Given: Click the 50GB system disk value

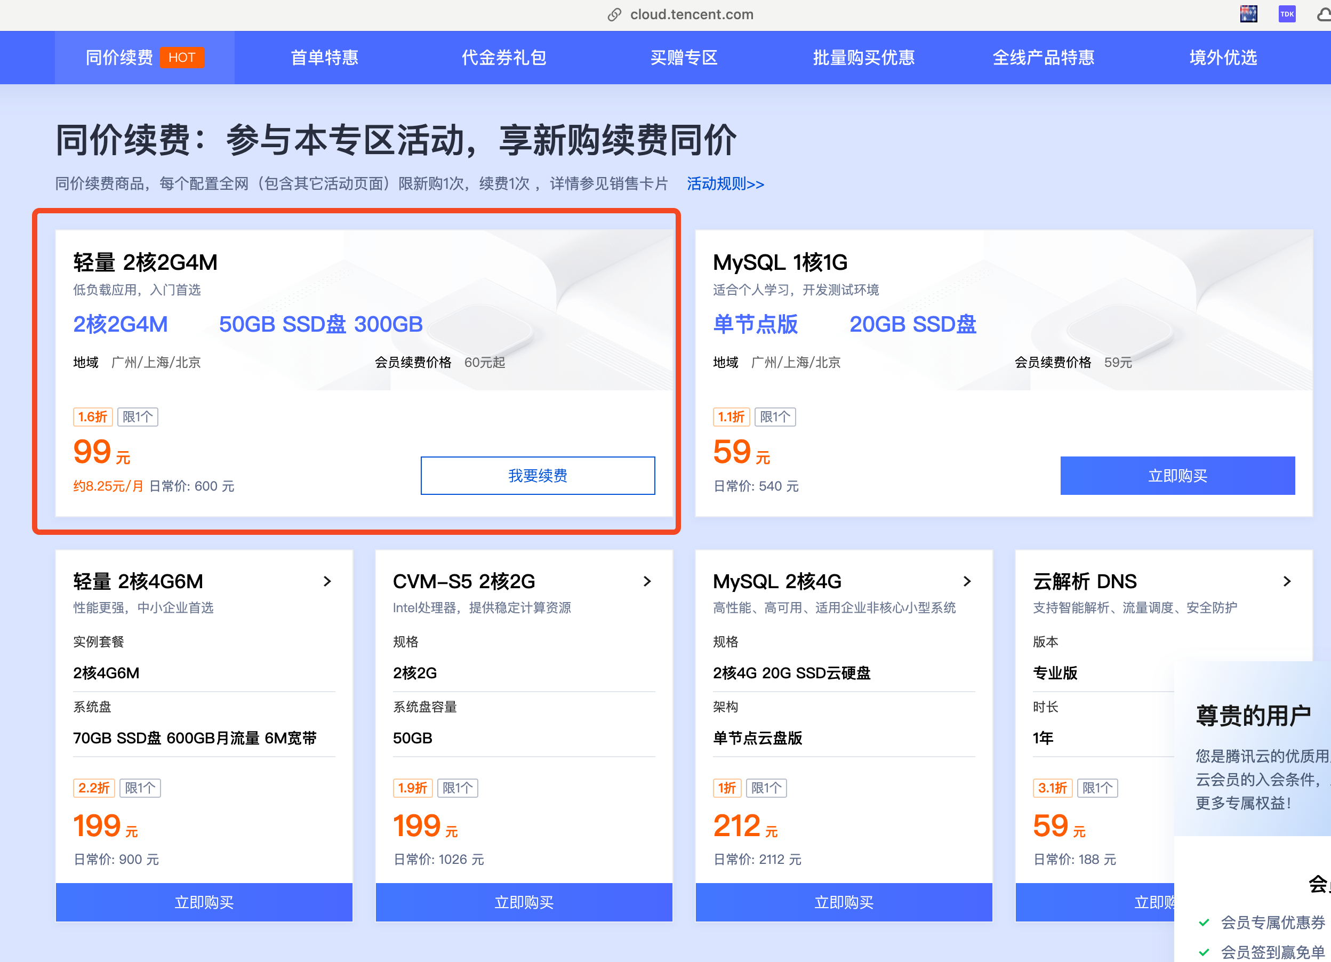Looking at the screenshot, I should coord(413,738).
